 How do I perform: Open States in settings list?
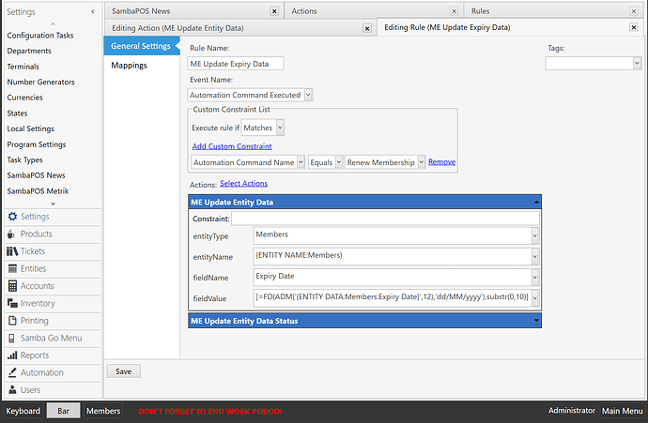(17, 113)
